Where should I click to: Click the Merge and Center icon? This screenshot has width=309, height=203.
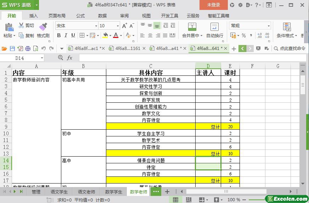coord(192,27)
